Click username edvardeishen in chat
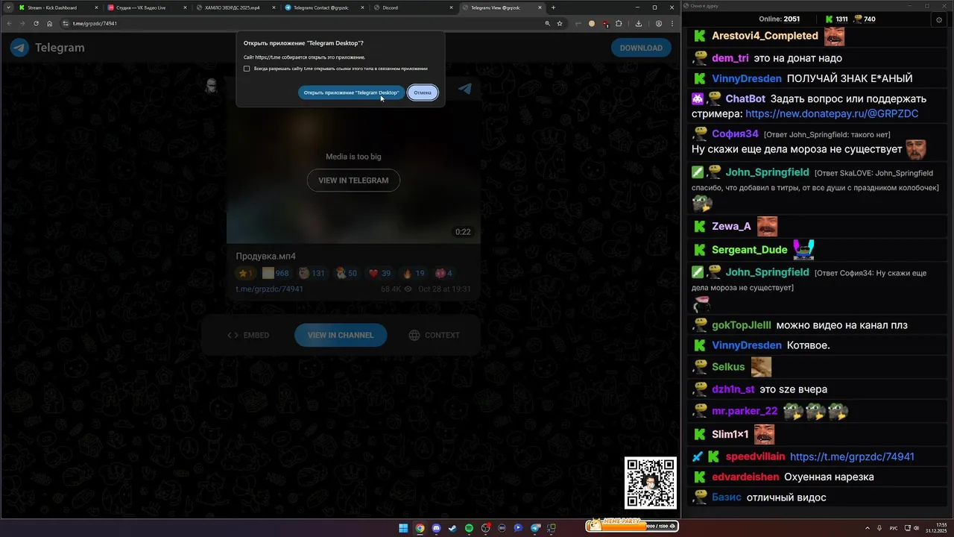This screenshot has width=954, height=537. click(x=745, y=477)
